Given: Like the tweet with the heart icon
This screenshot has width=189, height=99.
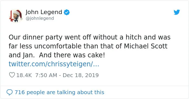Looking at the screenshot, I should coord(12,75).
